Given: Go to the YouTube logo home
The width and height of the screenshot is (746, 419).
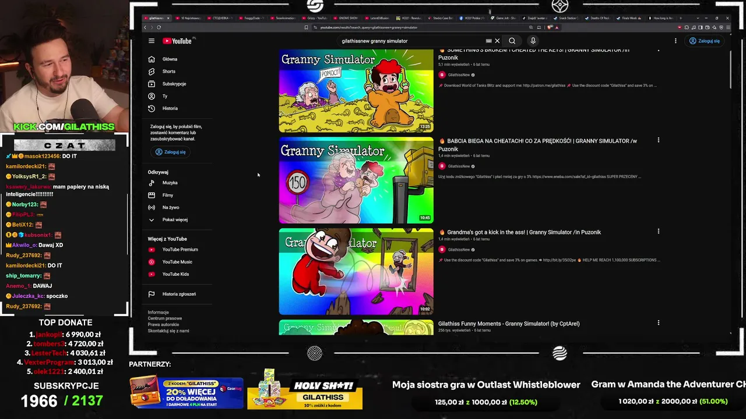Looking at the screenshot, I should (177, 41).
